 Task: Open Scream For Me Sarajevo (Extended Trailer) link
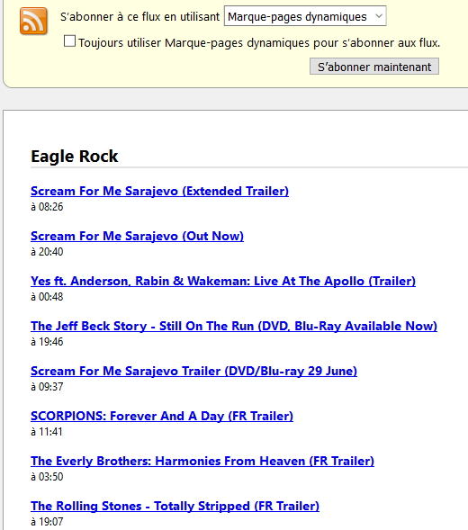click(159, 191)
